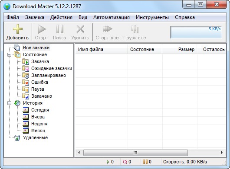Select the Вчера history label
The height and width of the screenshot is (169, 230).
click(38, 117)
